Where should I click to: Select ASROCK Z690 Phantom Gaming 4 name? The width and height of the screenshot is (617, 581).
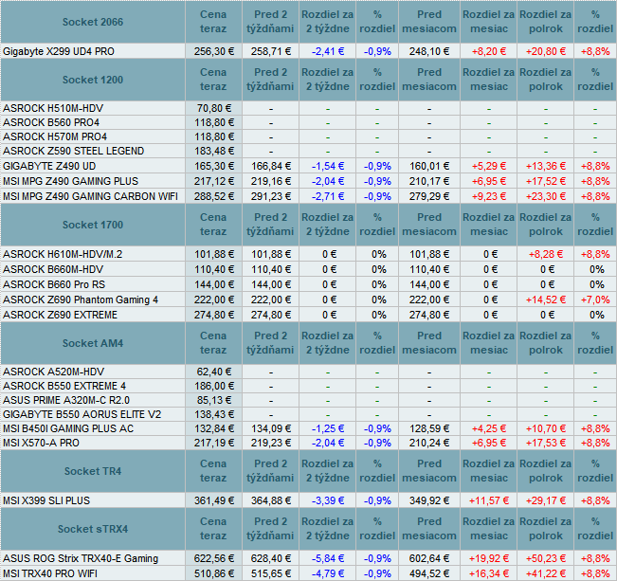81,300
